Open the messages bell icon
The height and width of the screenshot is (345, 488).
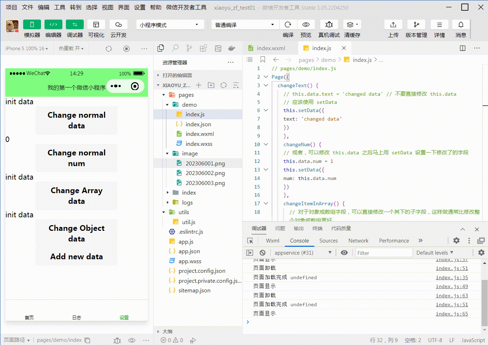[x=461, y=25]
